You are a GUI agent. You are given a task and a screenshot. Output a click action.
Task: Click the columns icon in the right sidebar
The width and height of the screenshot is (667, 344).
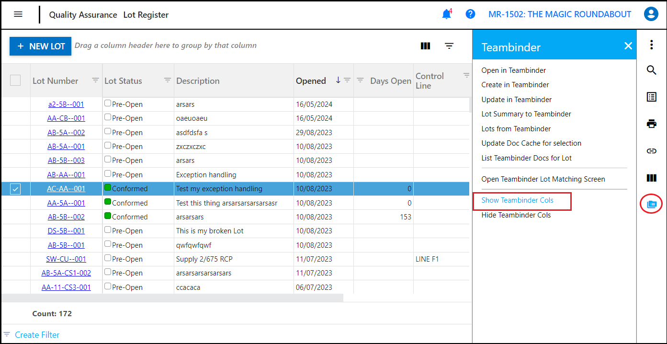tap(651, 178)
